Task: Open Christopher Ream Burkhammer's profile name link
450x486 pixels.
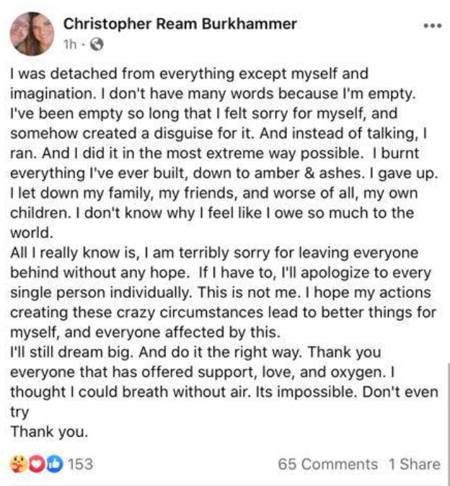Action: click(180, 25)
